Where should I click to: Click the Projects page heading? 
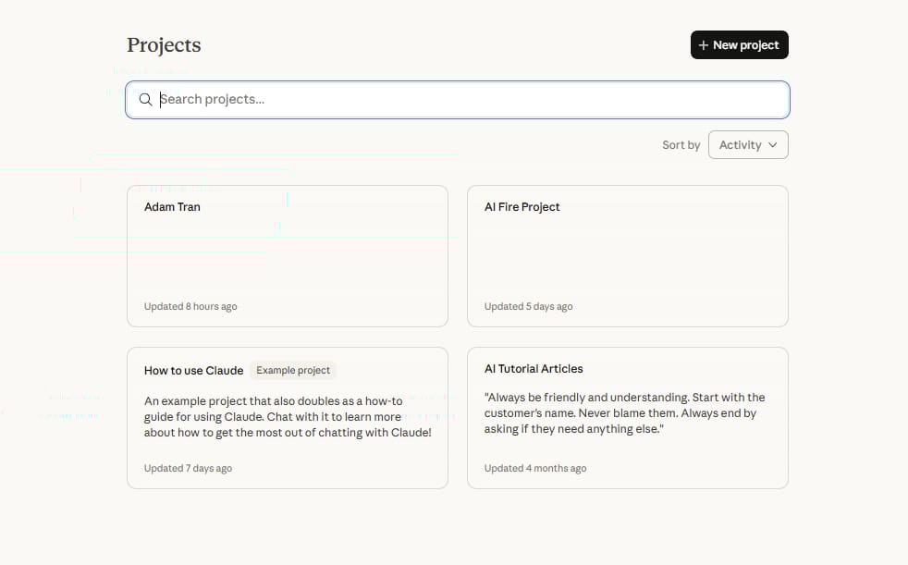coord(164,44)
